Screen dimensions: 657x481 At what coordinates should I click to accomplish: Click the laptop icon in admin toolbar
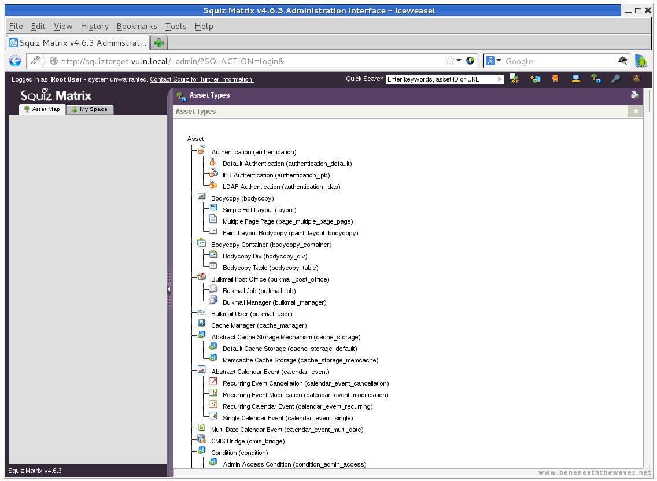575,79
